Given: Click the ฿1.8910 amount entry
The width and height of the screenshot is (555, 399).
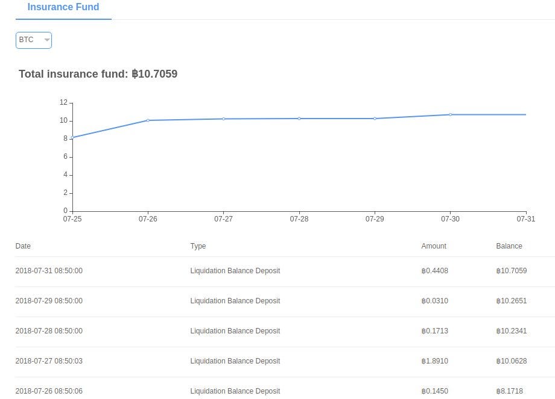Looking at the screenshot, I should 435,361.
